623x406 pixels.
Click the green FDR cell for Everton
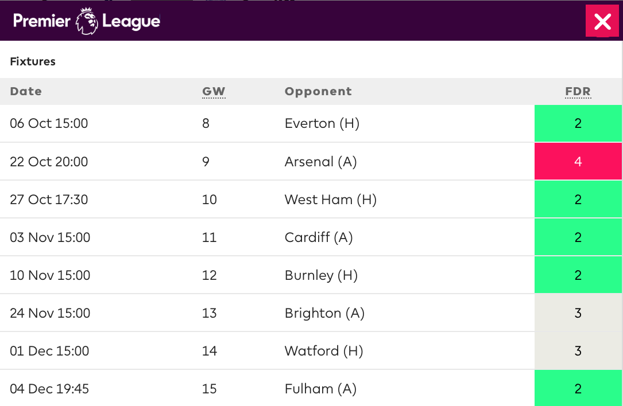(x=578, y=123)
